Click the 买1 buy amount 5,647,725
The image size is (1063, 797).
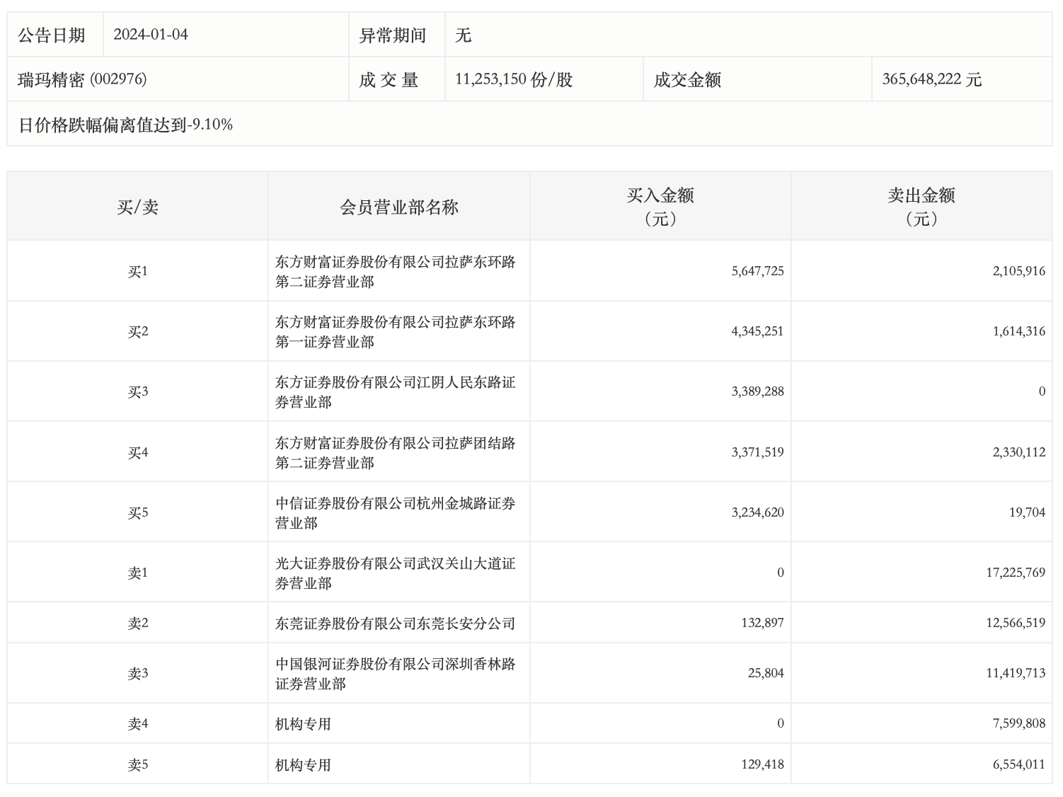click(757, 271)
